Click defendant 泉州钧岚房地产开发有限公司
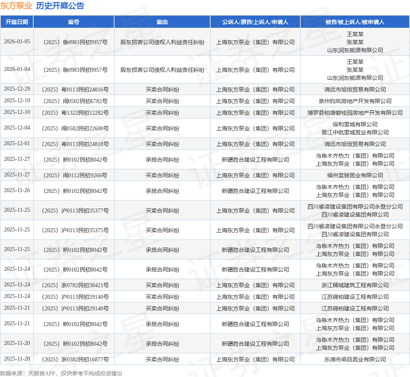The height and width of the screenshot is (377, 410). click(355, 101)
